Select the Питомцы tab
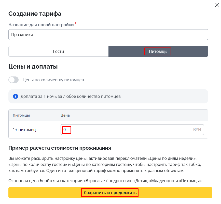The image size is (221, 204). pyautogui.click(x=158, y=51)
